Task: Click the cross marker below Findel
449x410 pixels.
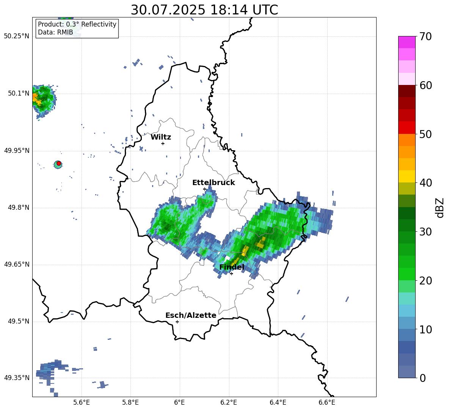Action: (231, 274)
